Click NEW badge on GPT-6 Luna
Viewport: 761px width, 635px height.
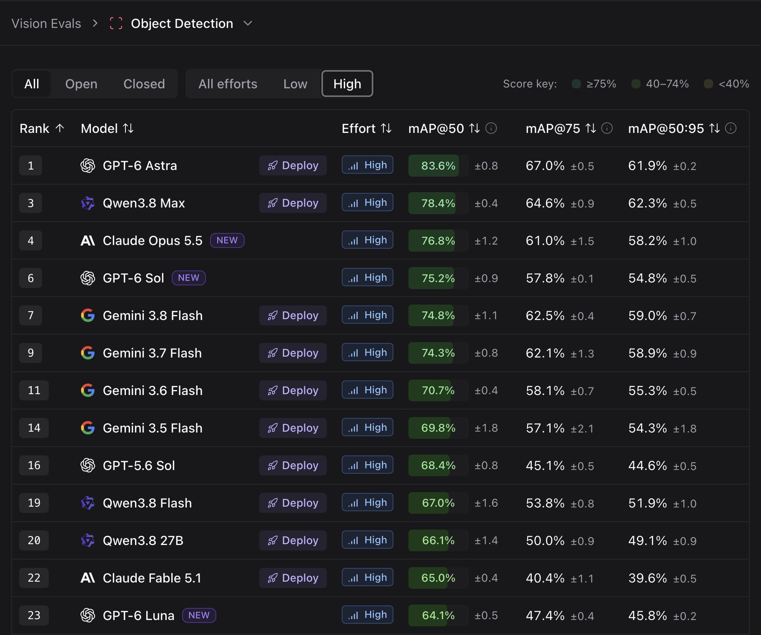pyautogui.click(x=199, y=615)
